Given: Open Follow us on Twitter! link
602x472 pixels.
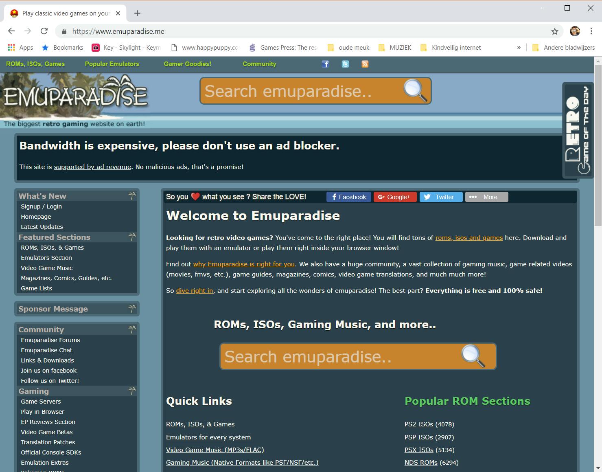Looking at the screenshot, I should (x=50, y=381).
